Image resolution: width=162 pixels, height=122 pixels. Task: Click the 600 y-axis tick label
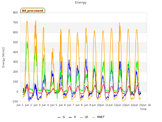(x=15, y=32)
